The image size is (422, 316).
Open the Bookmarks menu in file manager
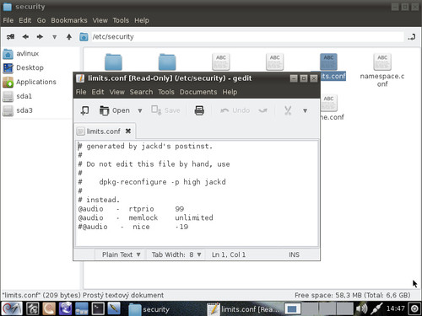pos(69,20)
